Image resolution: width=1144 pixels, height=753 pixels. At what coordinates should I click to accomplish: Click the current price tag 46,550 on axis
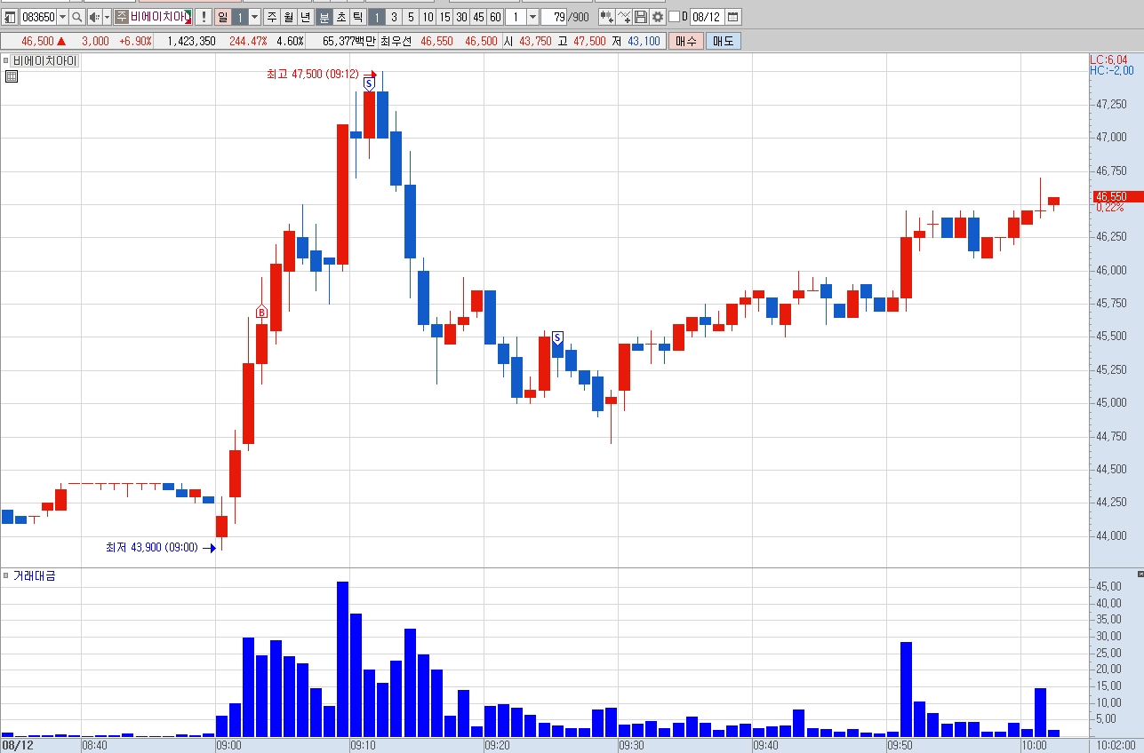pyautogui.click(x=1117, y=196)
